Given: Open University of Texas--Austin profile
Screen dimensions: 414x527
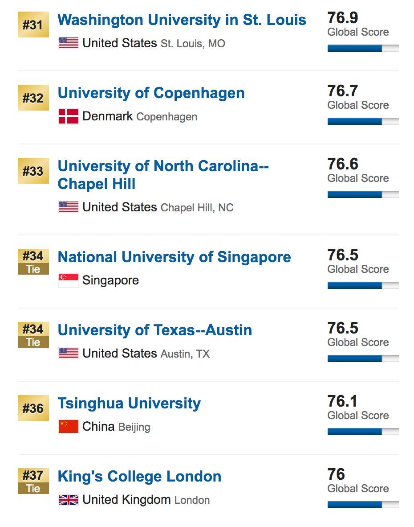Looking at the screenshot, I should (x=154, y=330).
